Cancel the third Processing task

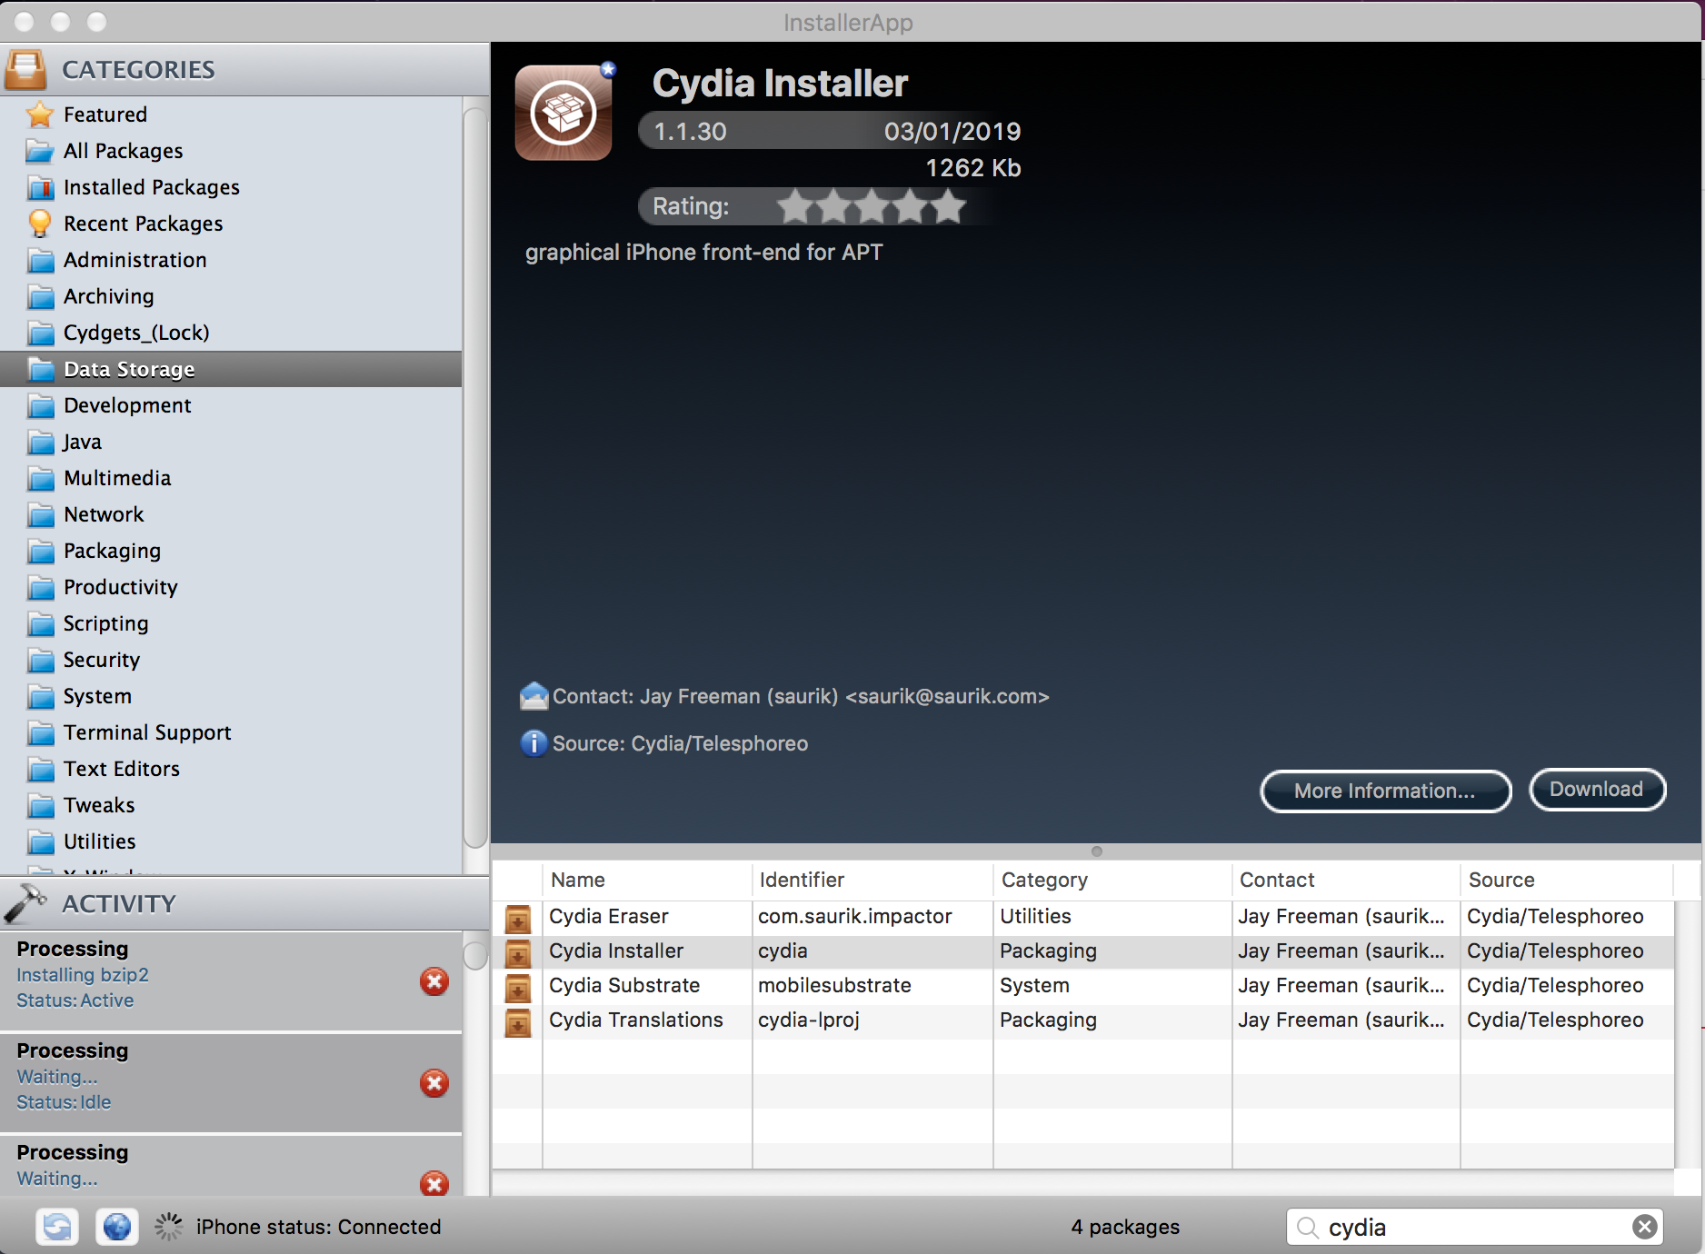(x=434, y=1183)
